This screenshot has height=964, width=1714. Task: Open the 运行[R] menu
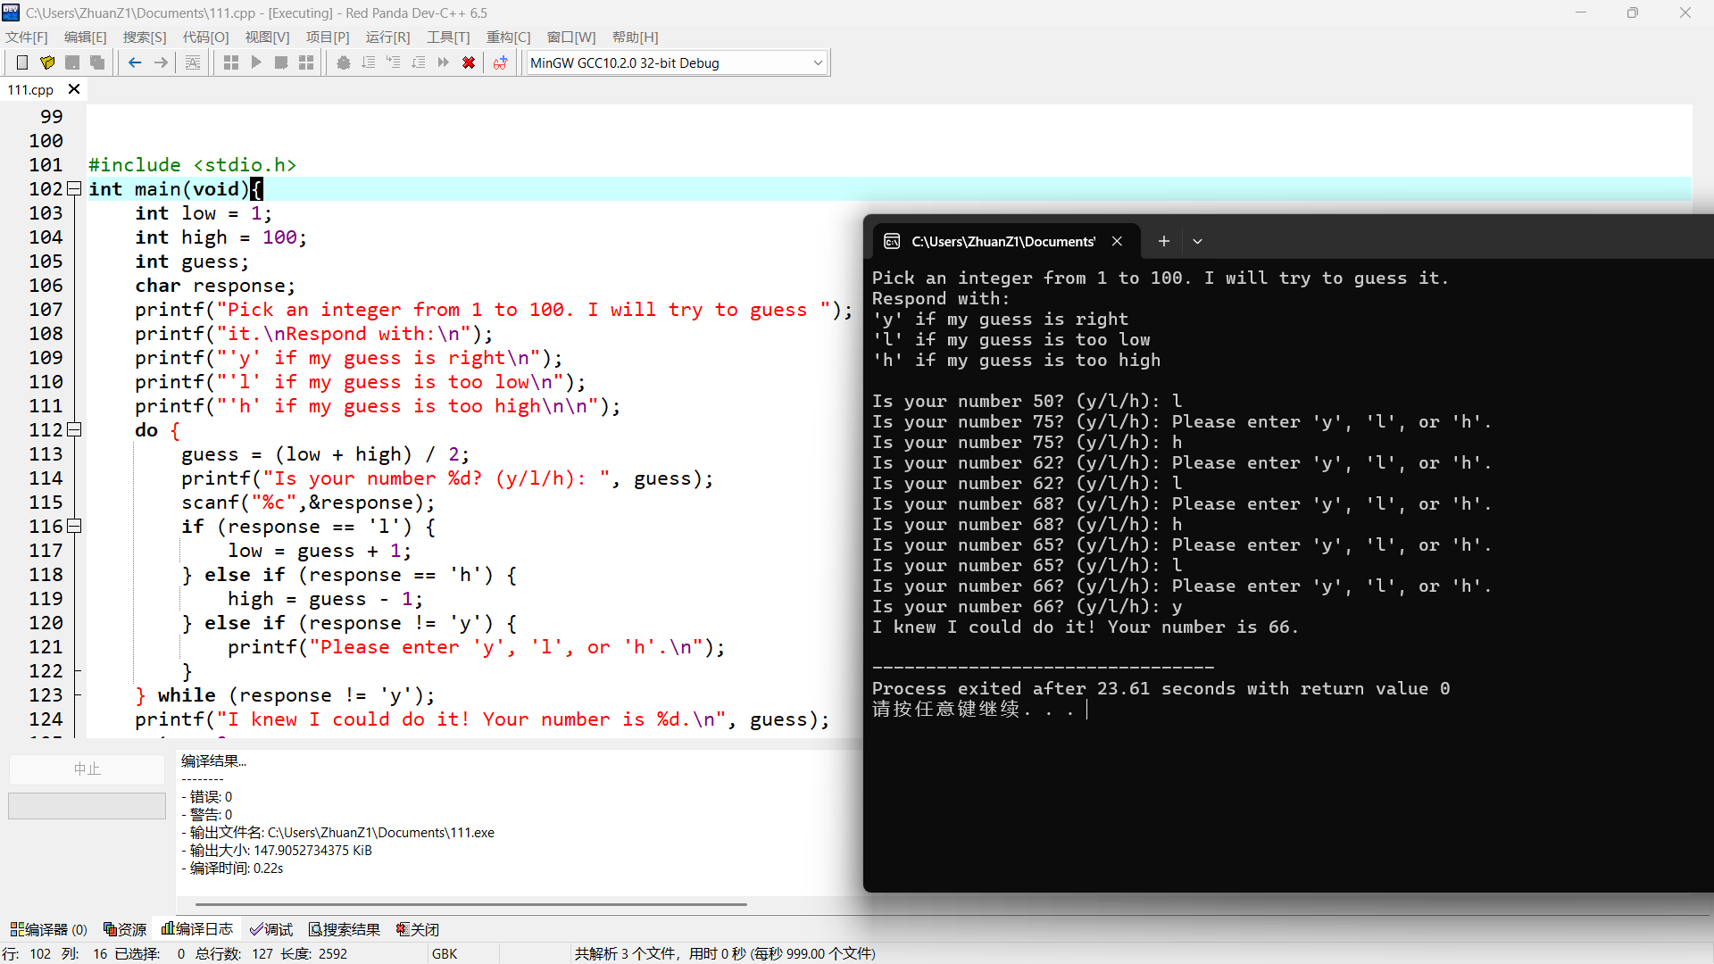[387, 37]
